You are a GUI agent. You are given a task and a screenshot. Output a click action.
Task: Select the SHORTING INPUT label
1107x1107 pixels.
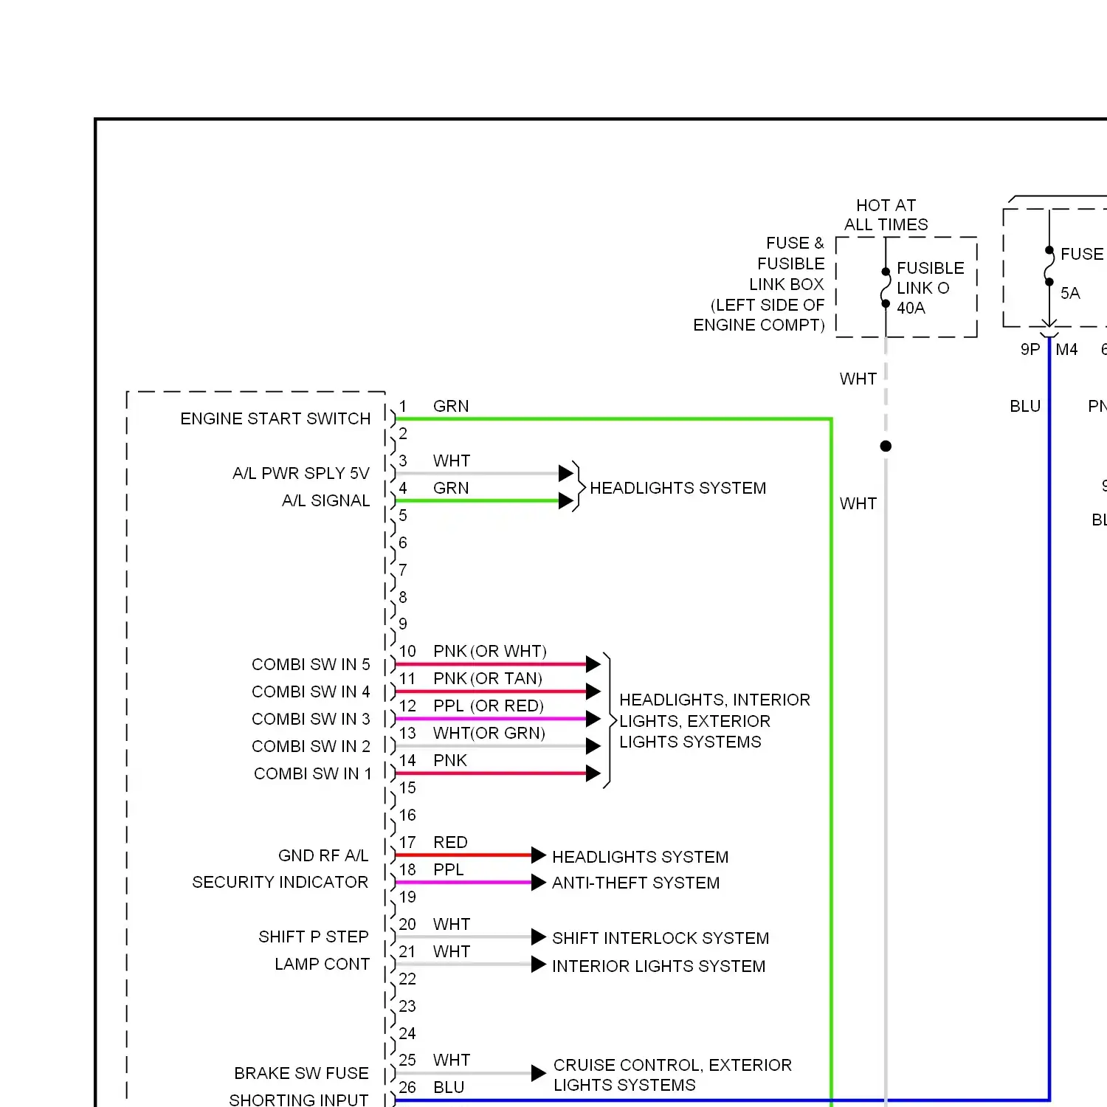tap(299, 1100)
